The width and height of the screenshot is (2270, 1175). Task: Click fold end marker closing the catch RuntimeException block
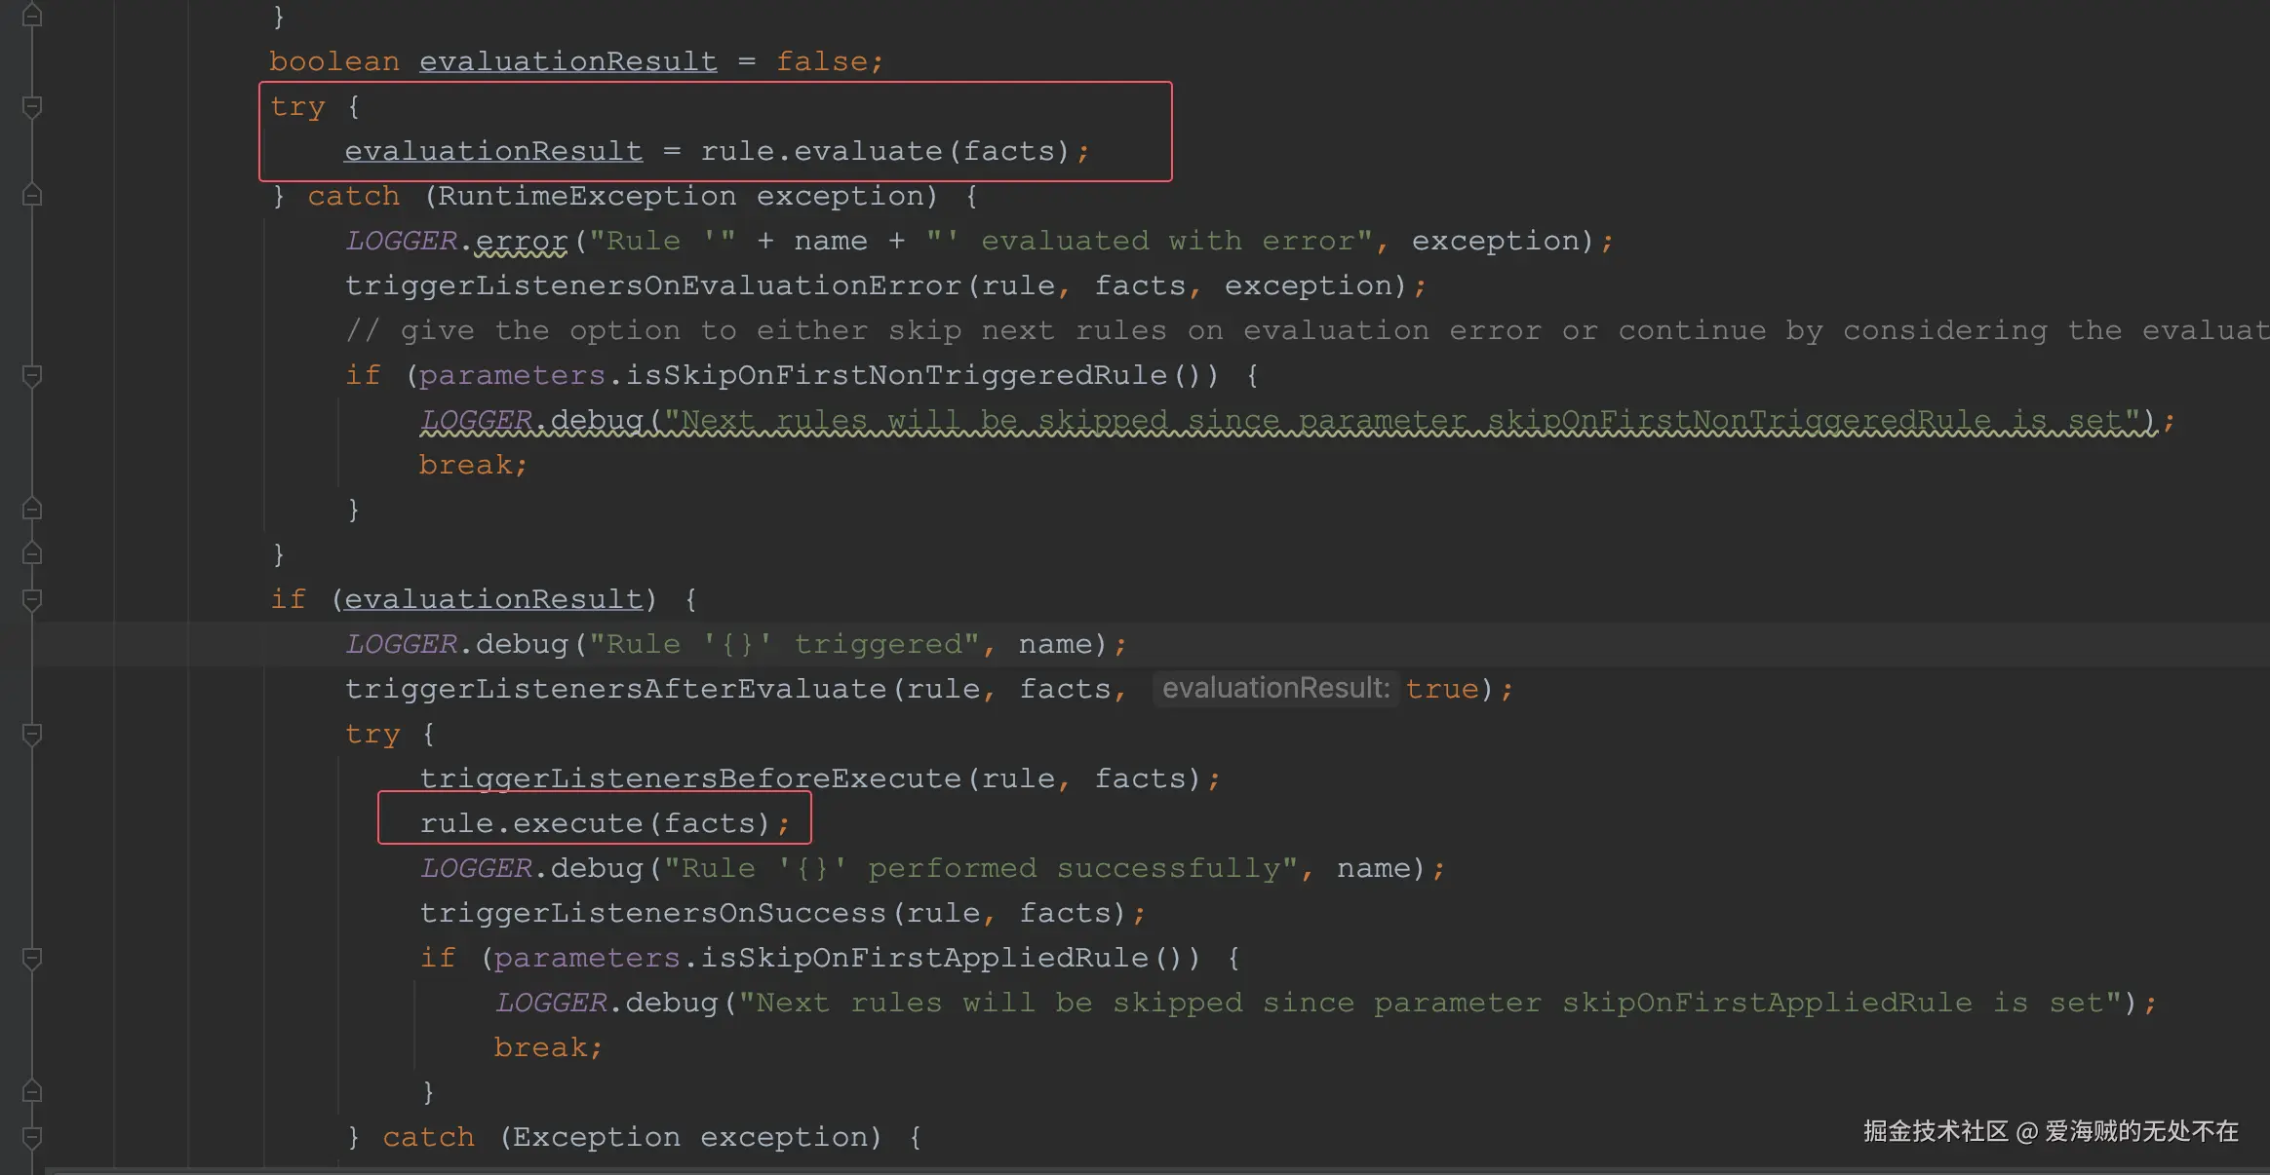tap(31, 554)
